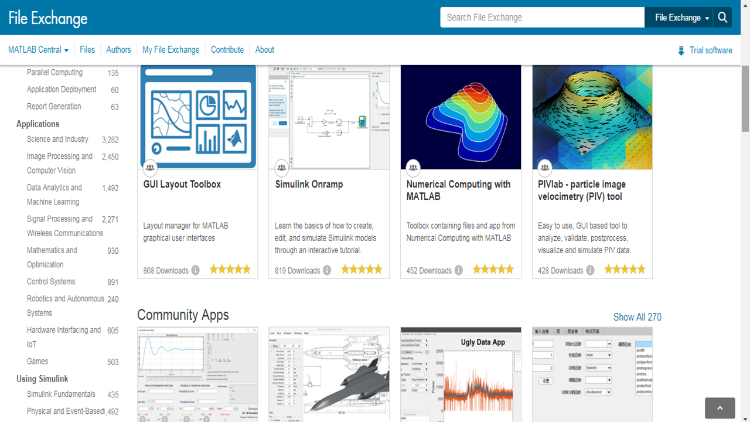Open PIVlab thumbnail image
750x422 pixels.
[x=592, y=117]
